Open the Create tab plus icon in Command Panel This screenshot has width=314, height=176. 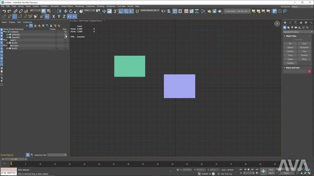[x=285, y=23]
